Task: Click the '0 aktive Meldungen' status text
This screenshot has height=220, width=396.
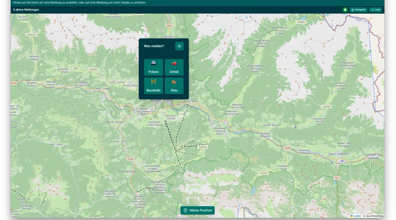Action: pos(26,10)
